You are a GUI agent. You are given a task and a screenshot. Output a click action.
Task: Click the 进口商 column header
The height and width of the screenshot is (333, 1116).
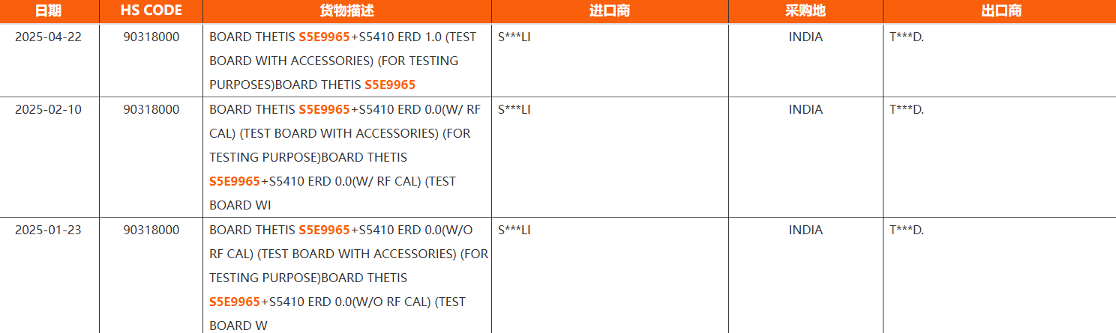tap(609, 11)
